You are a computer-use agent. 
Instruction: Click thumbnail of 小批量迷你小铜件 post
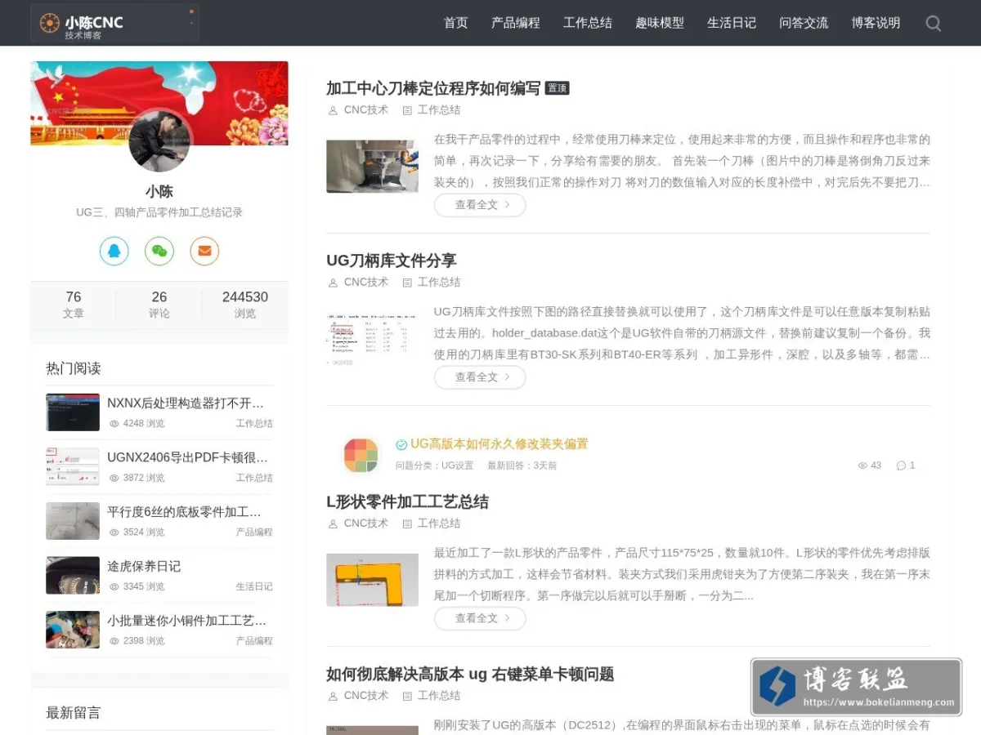[x=73, y=630]
